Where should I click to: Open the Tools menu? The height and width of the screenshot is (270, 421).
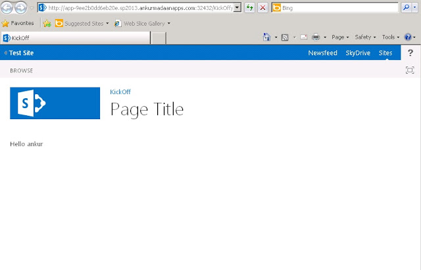pos(391,37)
